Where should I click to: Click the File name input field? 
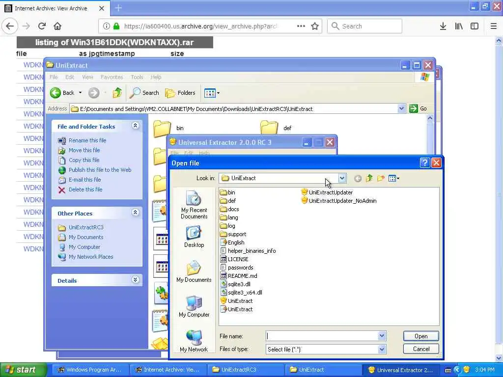point(322,336)
